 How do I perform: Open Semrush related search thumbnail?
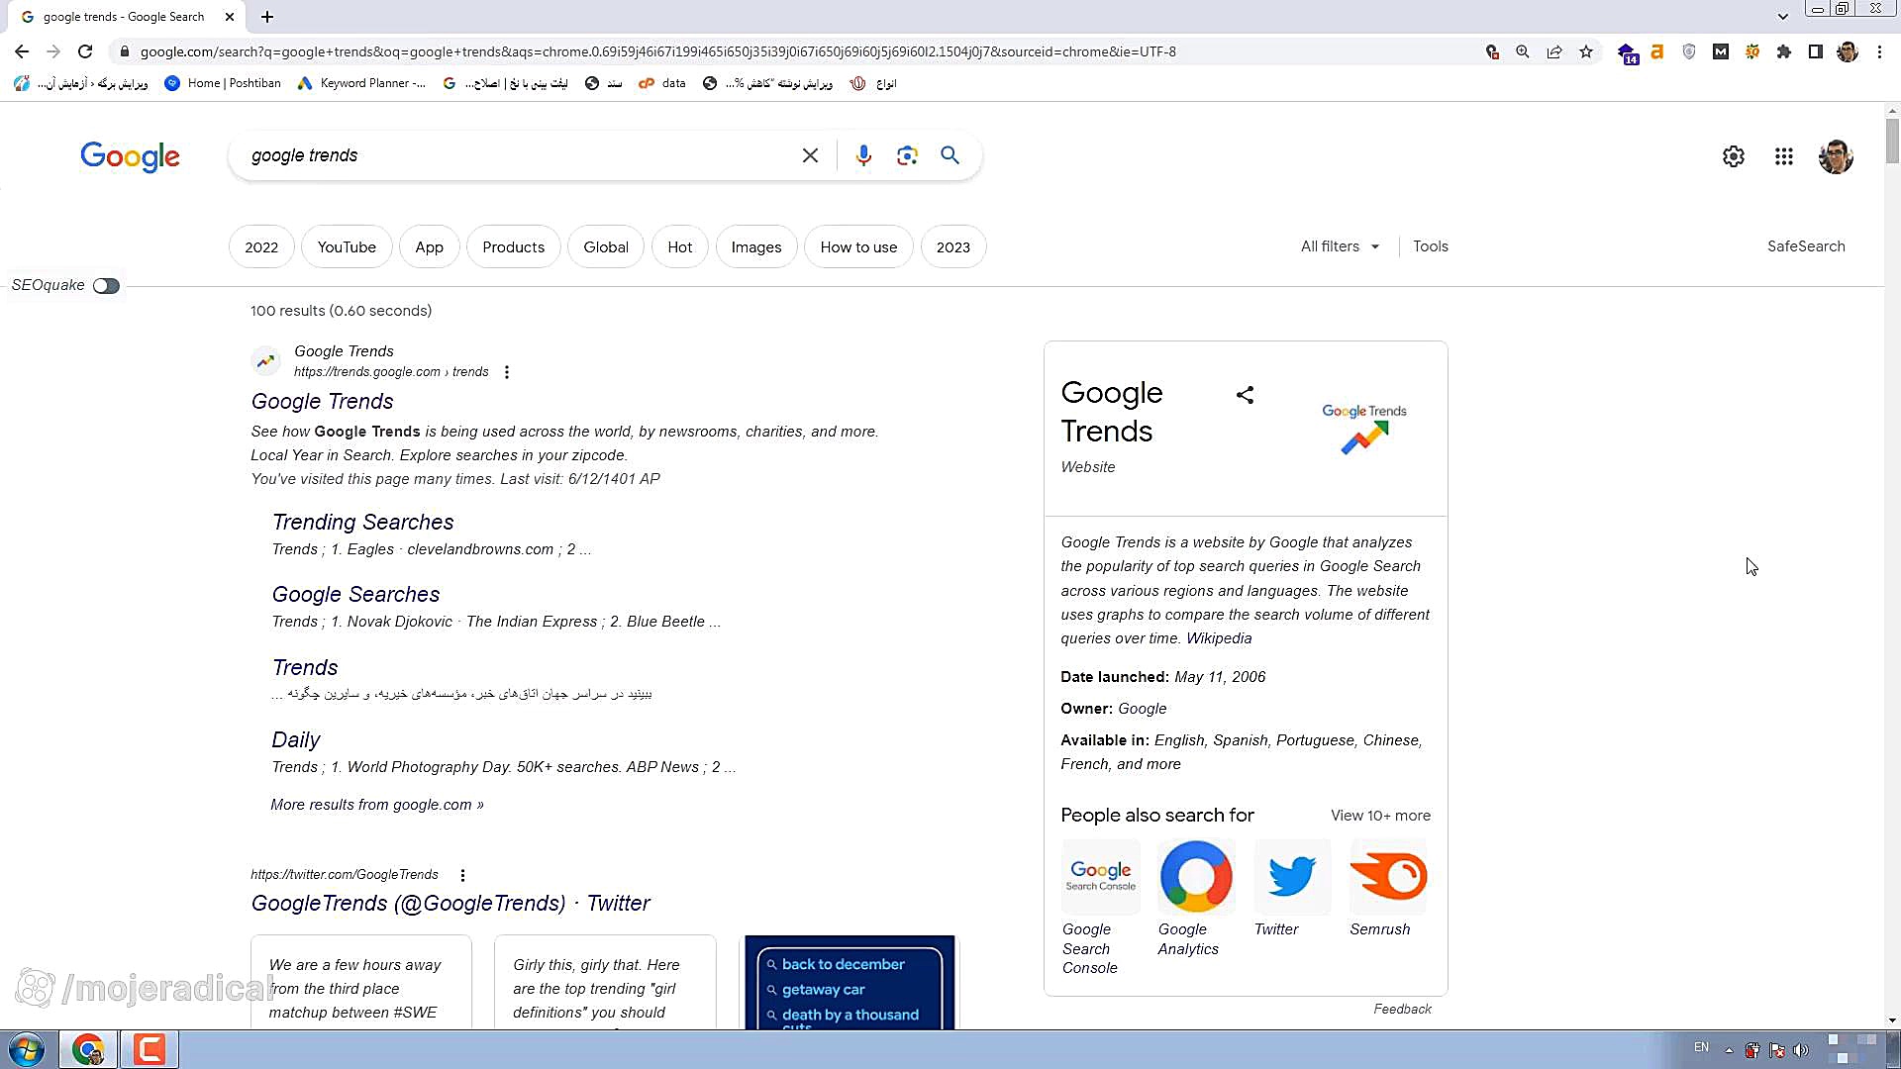coord(1388,877)
